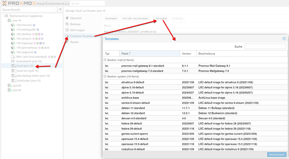Screen dimensions: 289x159
Task: Select the alpine-3.19-default template
Action: point(195,92)
